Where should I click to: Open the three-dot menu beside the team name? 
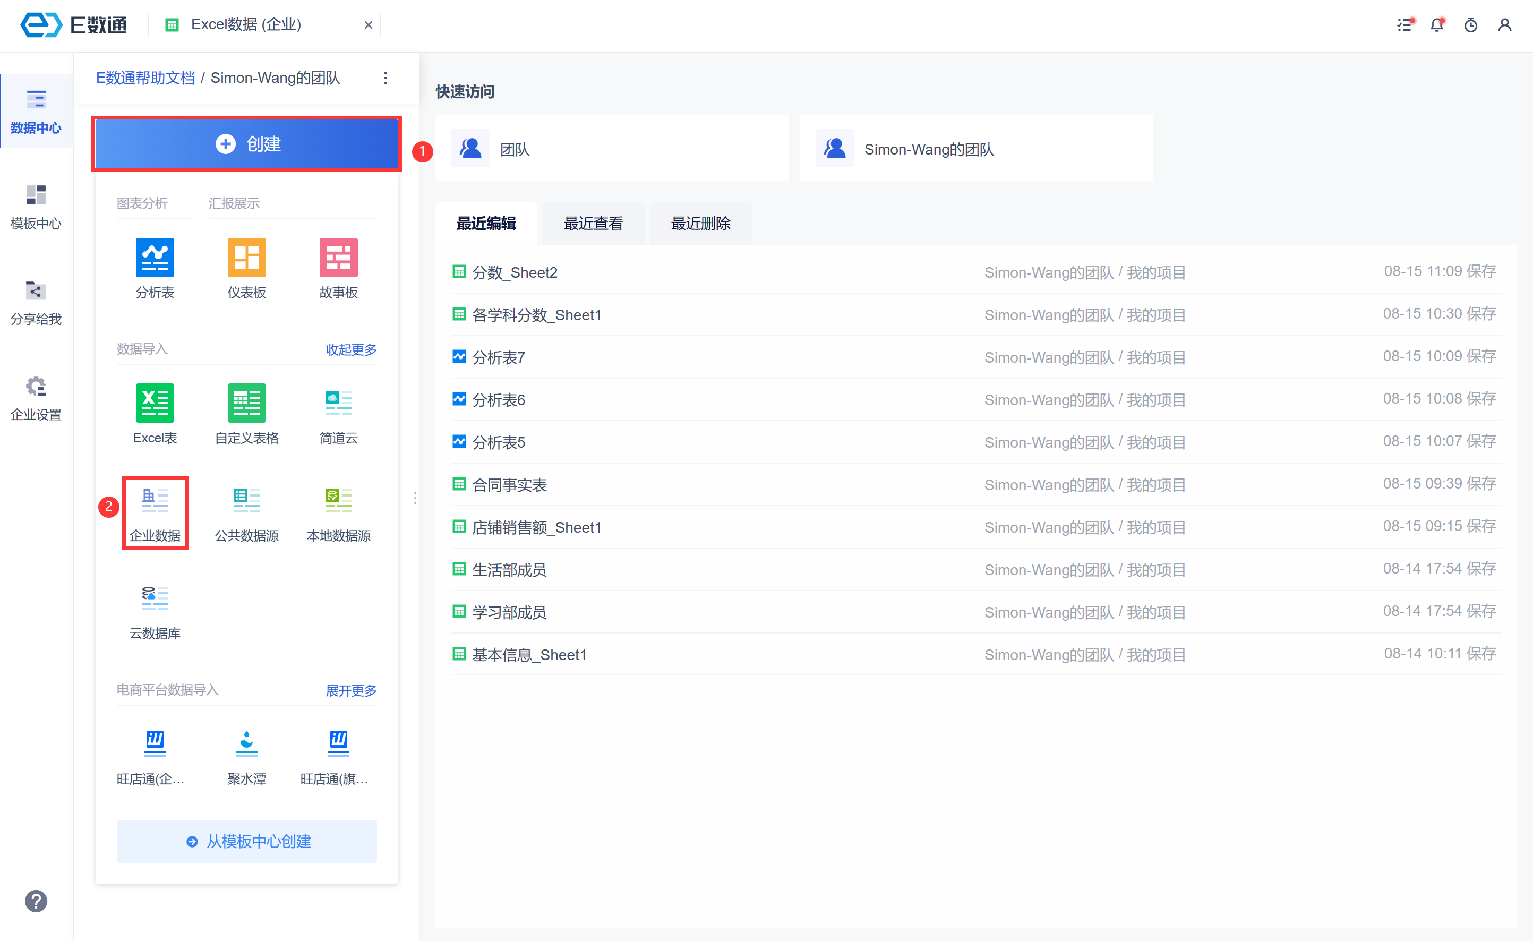pyautogui.click(x=386, y=78)
